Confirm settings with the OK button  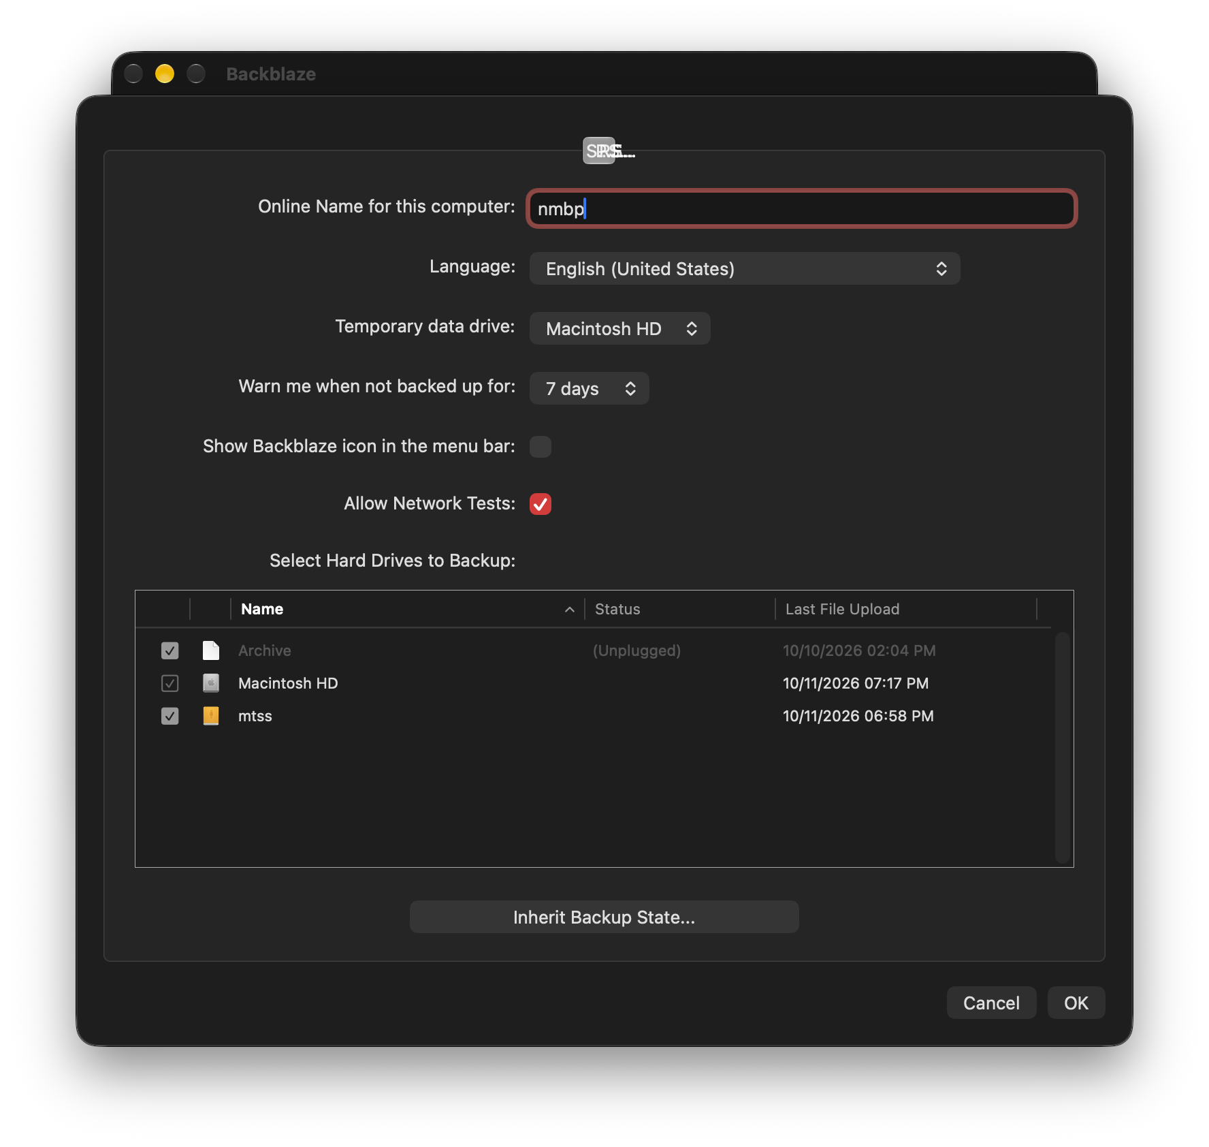[x=1076, y=1003]
